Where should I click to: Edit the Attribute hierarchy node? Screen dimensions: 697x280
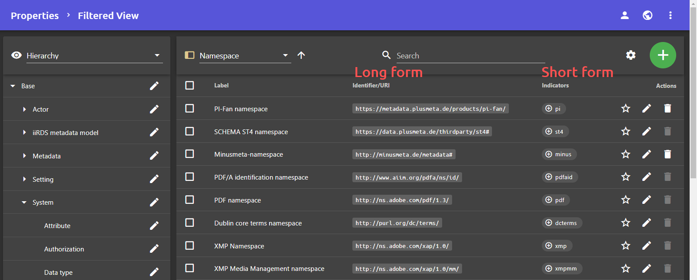tap(154, 225)
